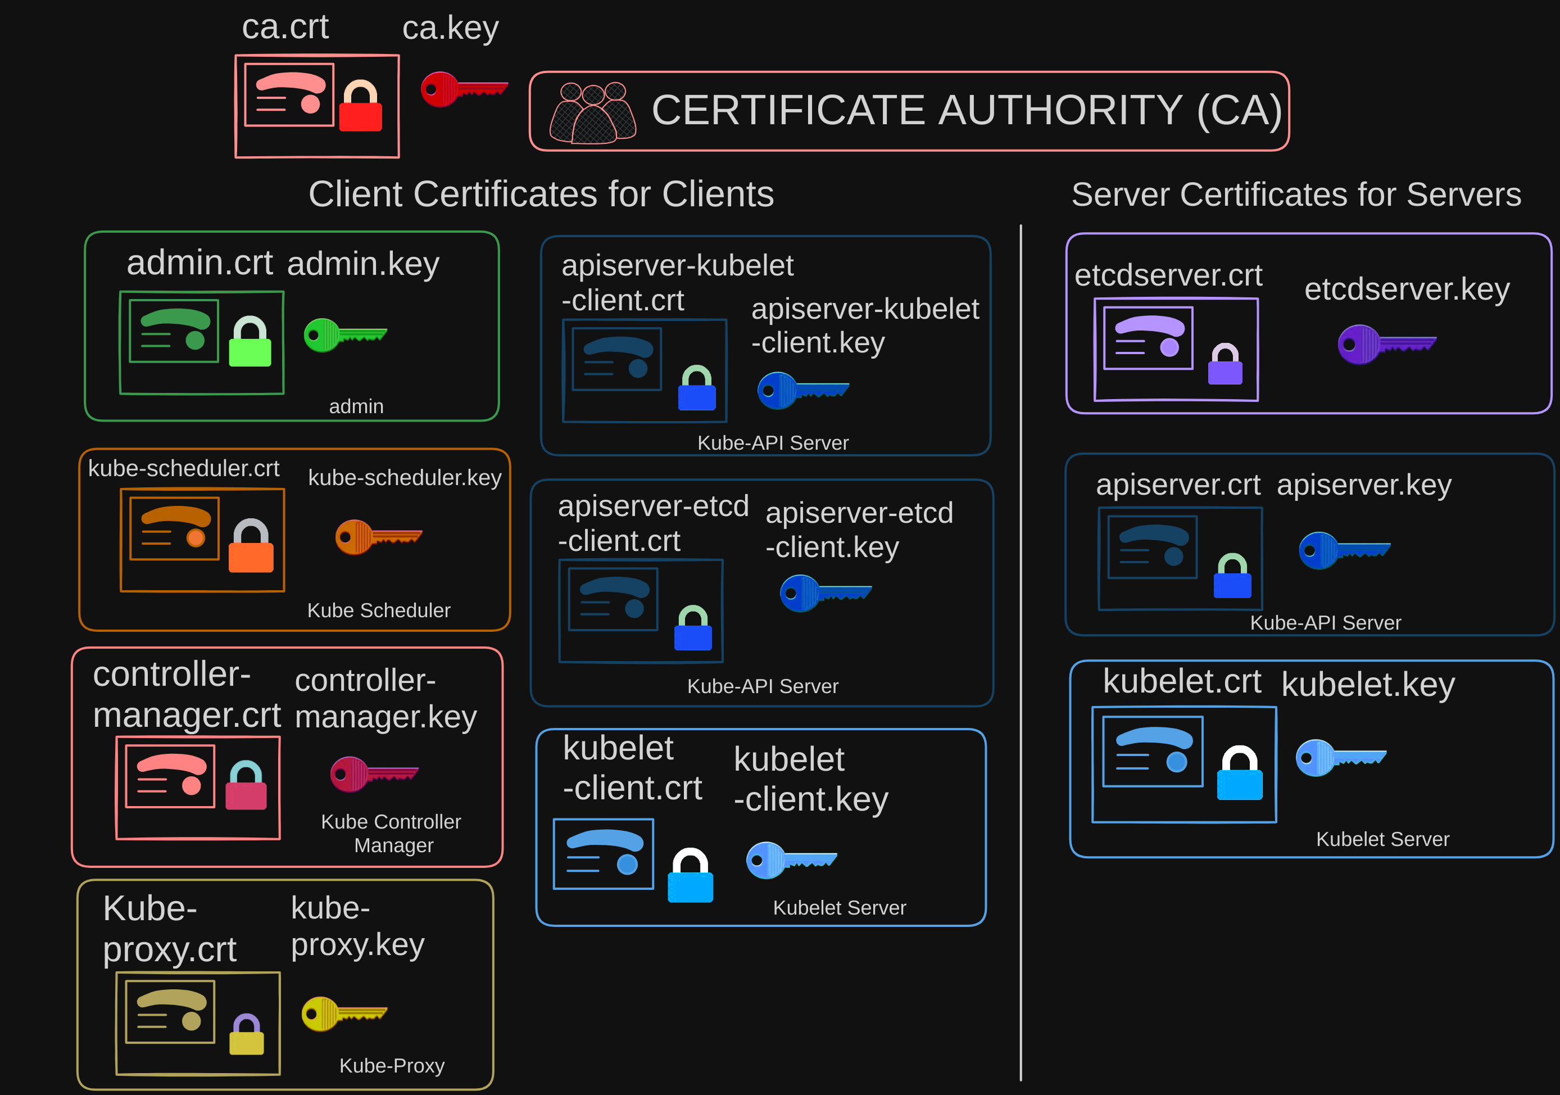Image resolution: width=1560 pixels, height=1095 pixels.
Task: Click the purple etcdserver.crt certificate icon
Action: [x=1148, y=338]
